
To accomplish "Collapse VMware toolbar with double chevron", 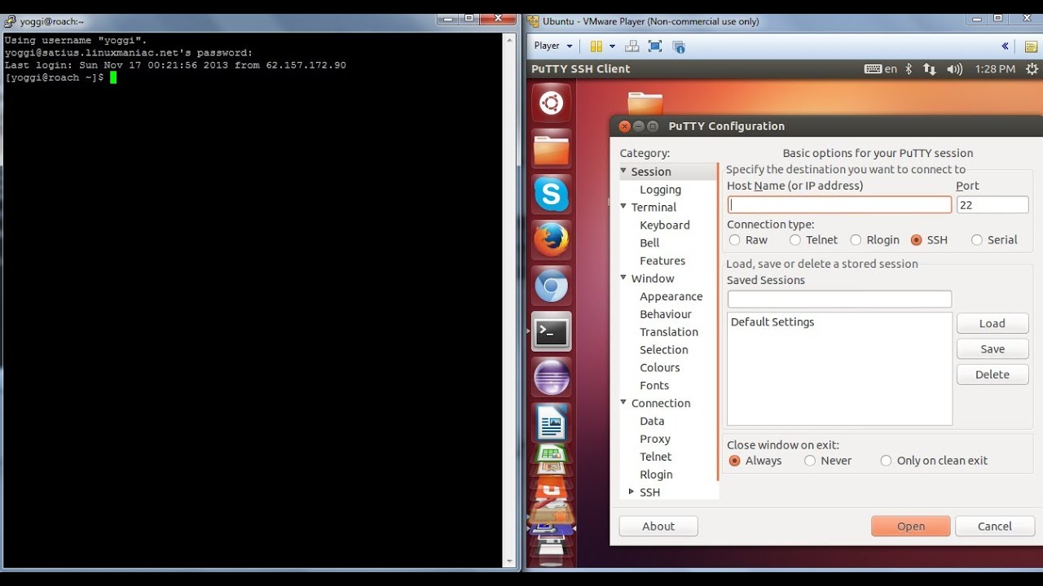I will (x=1005, y=46).
